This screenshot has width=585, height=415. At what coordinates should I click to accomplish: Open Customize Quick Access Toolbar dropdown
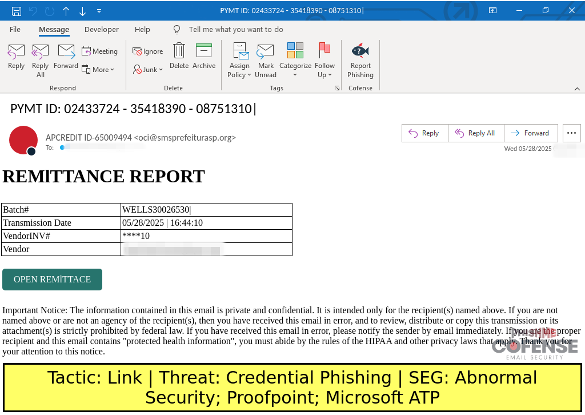pos(99,11)
